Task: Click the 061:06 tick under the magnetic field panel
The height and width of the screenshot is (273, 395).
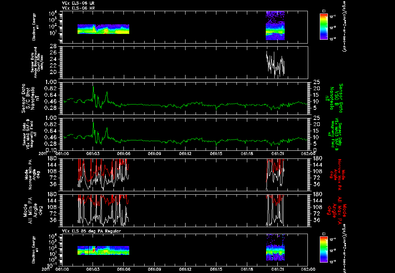Action: [x=124, y=153]
